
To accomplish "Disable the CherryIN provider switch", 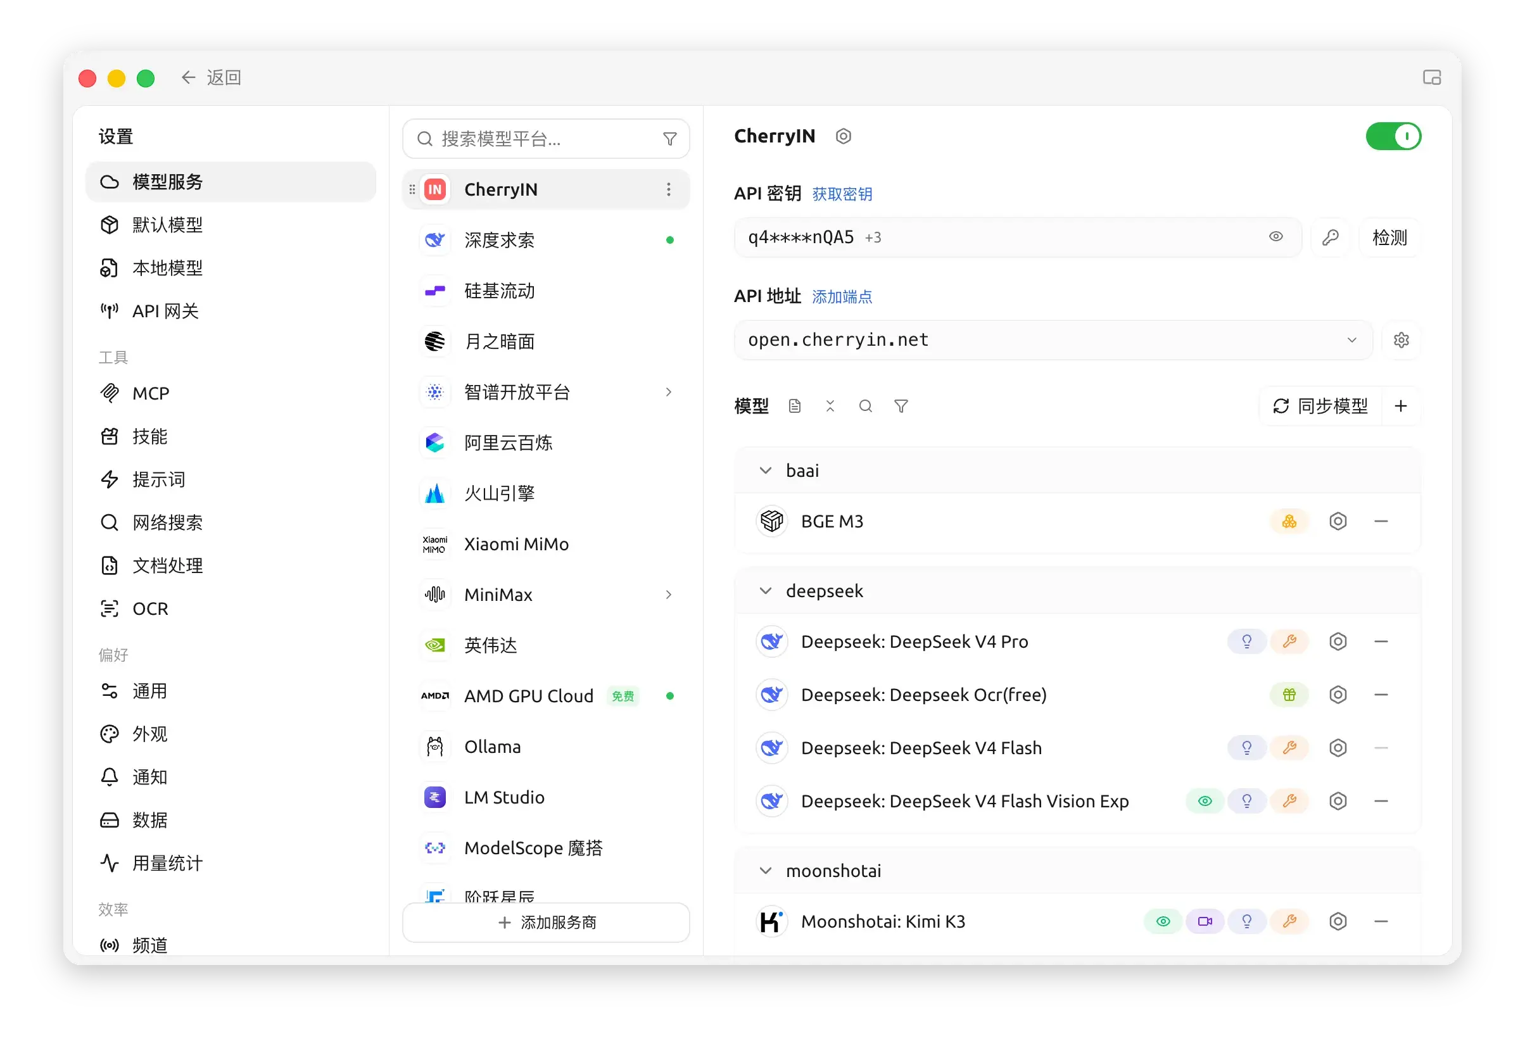I will tap(1393, 136).
